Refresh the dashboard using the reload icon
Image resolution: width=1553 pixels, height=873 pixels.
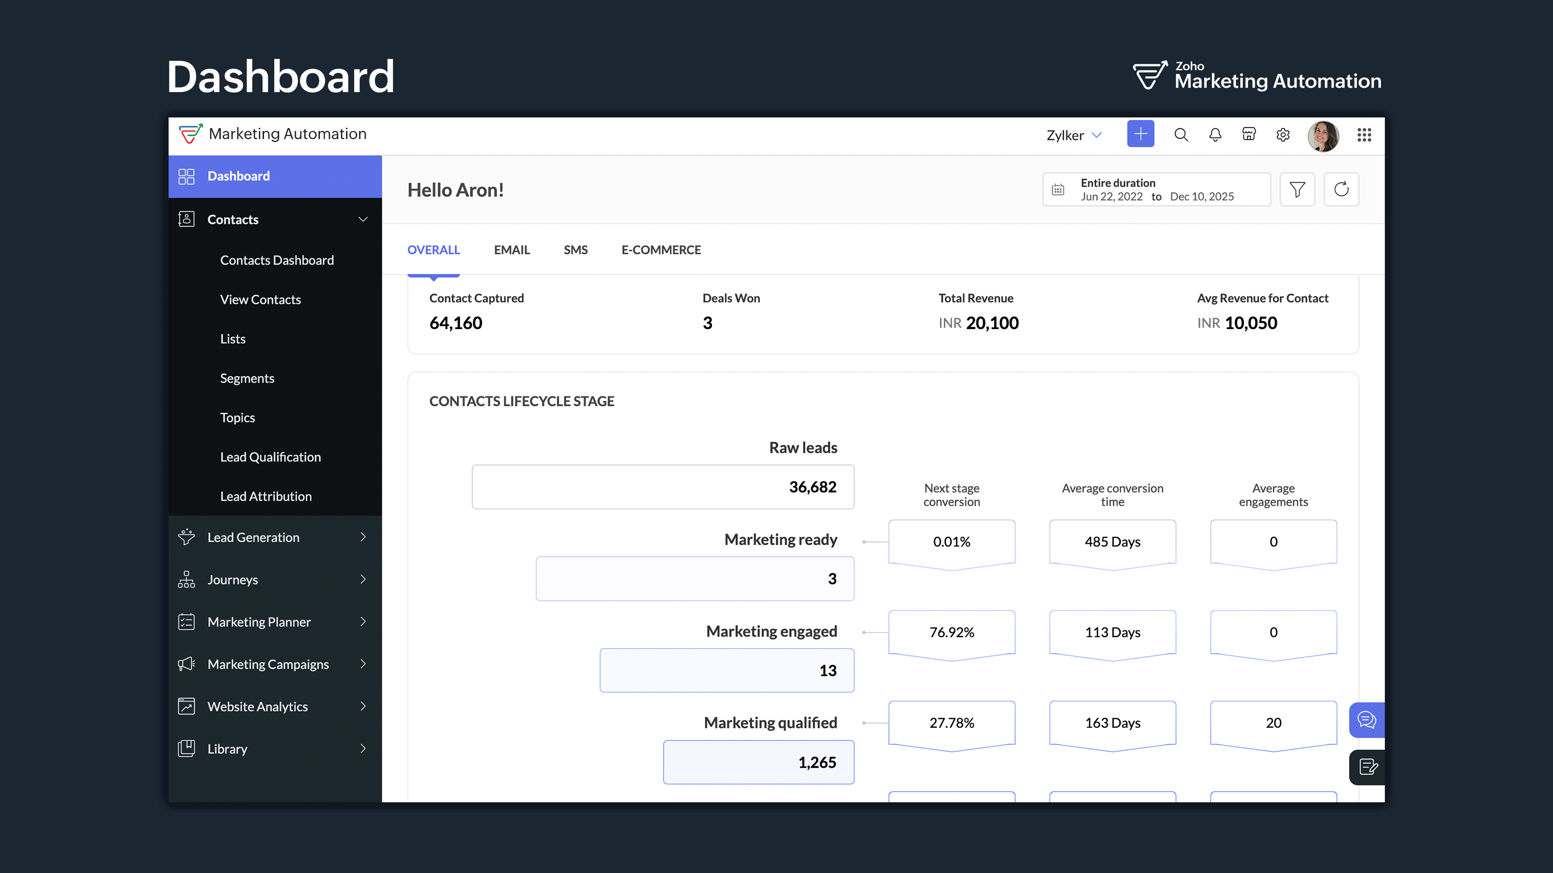click(1341, 189)
